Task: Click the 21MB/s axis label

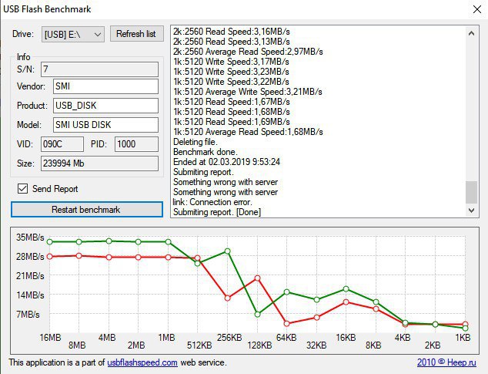Action: (30, 276)
